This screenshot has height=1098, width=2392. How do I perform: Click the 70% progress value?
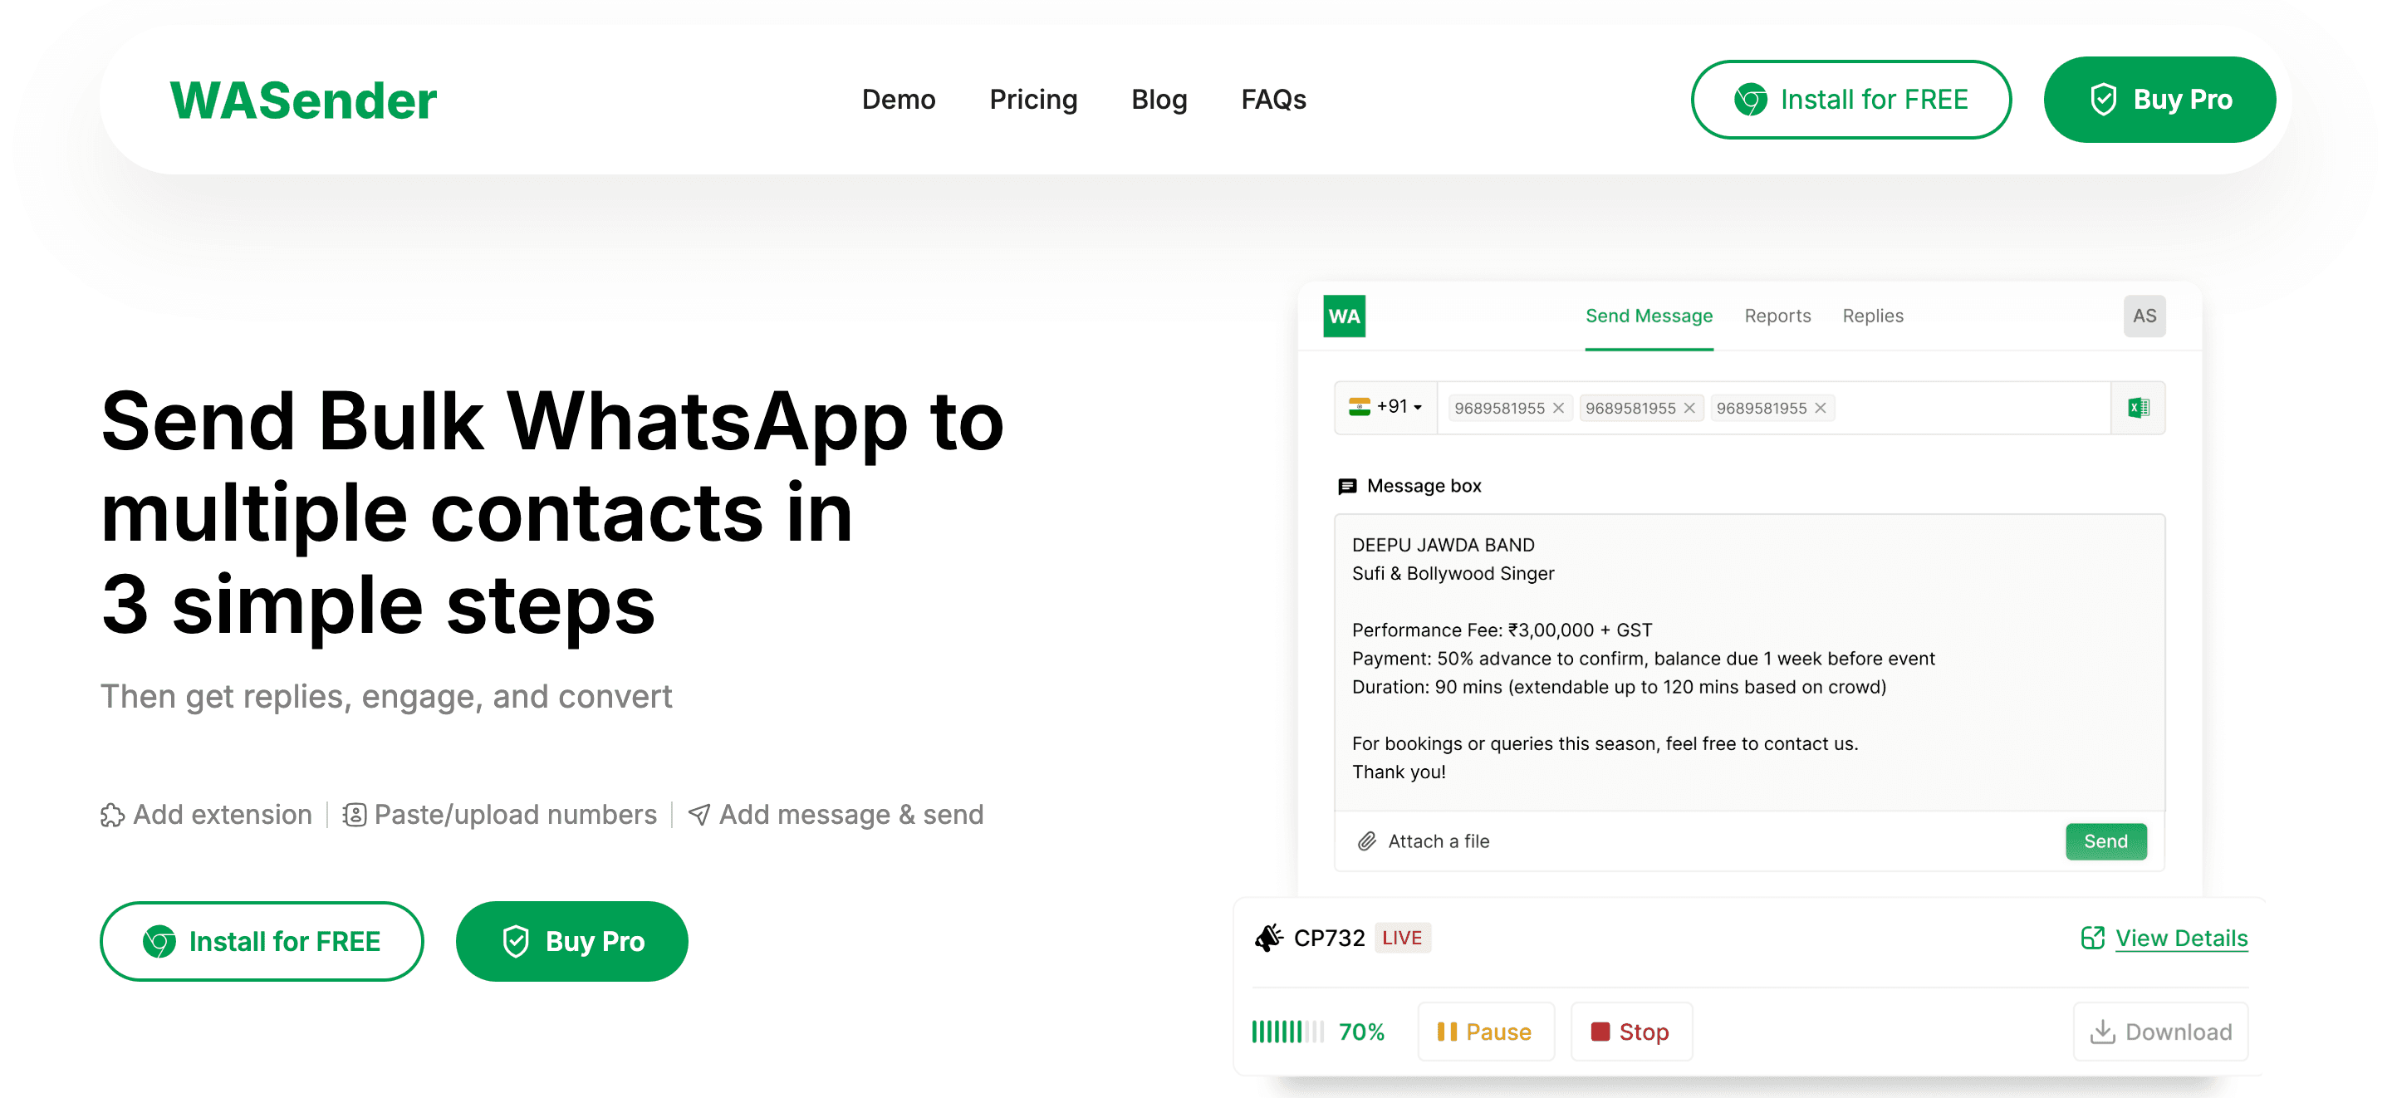pos(1360,1032)
